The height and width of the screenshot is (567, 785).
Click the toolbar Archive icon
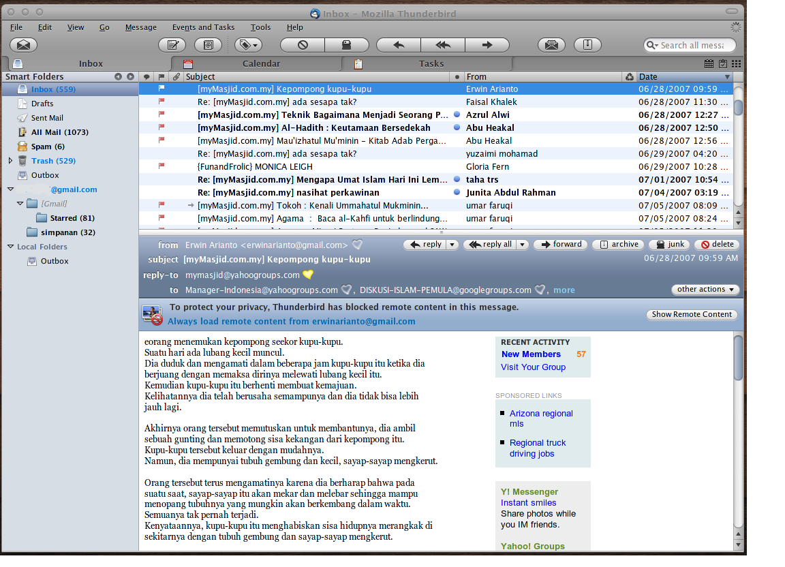[x=588, y=45]
